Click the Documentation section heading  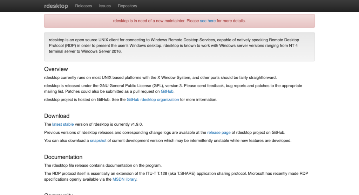tap(63, 157)
